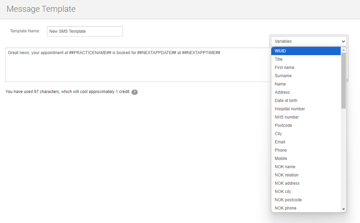Select the NOK phone option
This screenshot has width=360, height=223.
pos(306,208)
